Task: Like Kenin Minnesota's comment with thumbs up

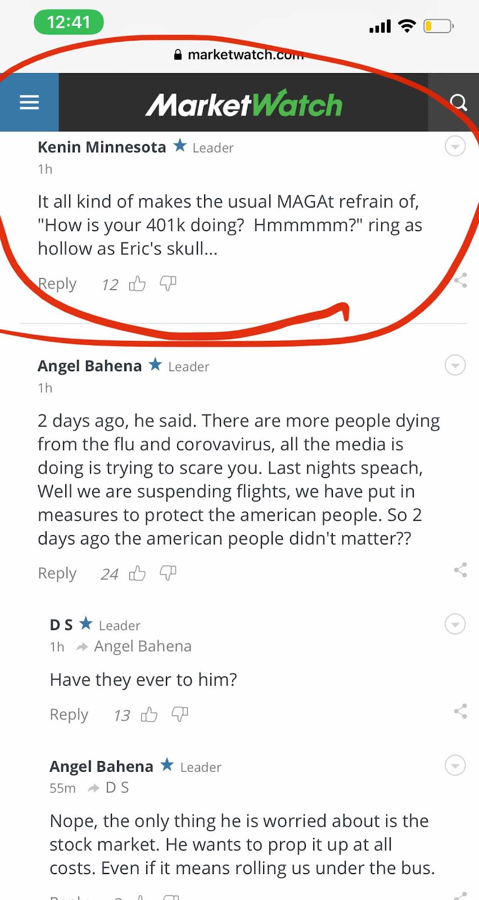Action: (137, 283)
